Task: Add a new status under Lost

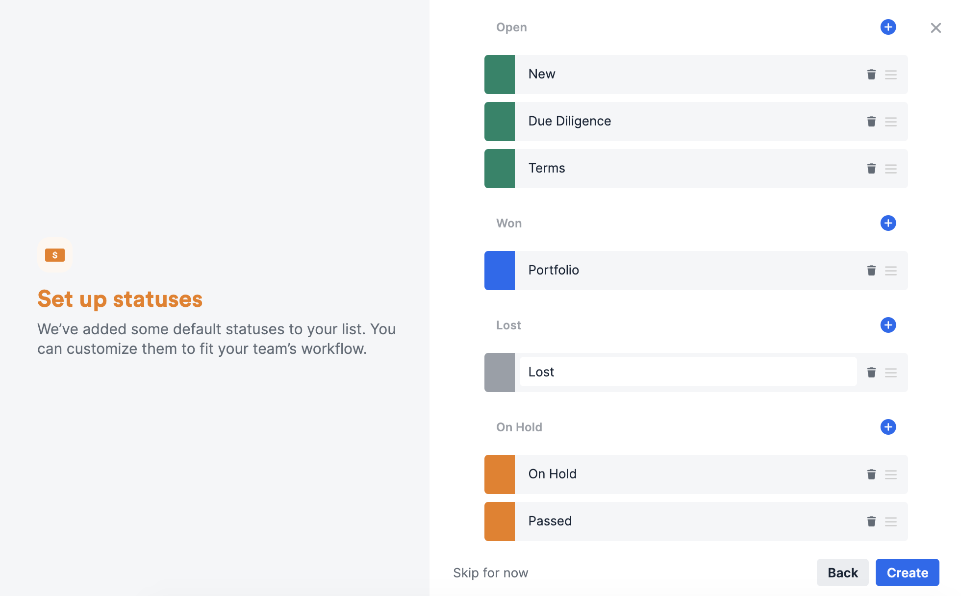Action: coord(888,325)
